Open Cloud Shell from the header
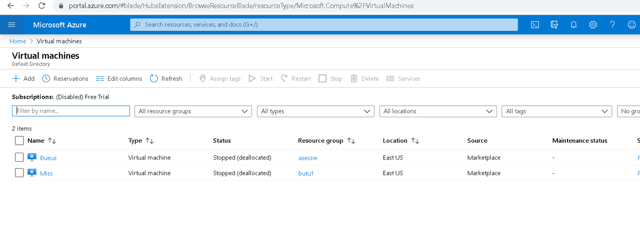 [x=535, y=24]
